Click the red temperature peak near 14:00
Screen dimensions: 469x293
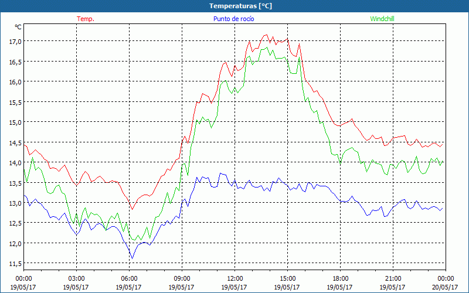click(266, 35)
